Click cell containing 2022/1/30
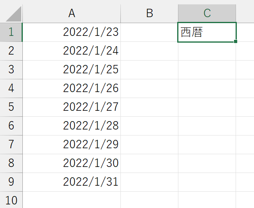Image resolution: width=254 pixels, height=208 pixels. 72,163
